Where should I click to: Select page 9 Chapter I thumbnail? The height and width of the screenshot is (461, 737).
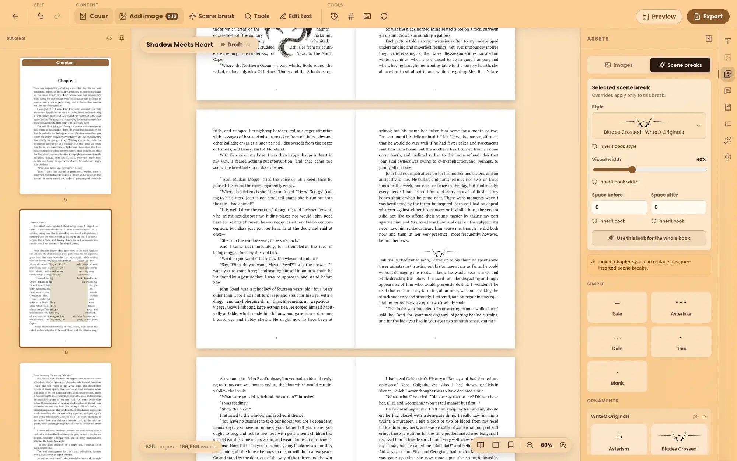[66, 126]
